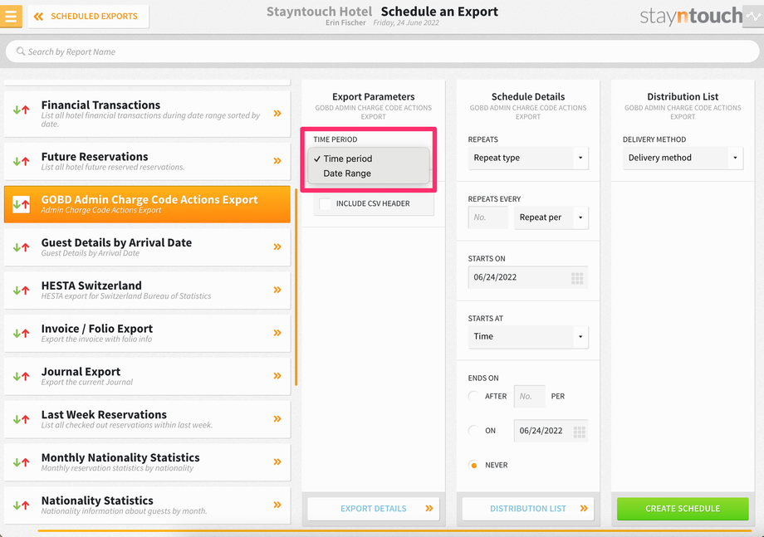Click Future Reservations export arrows icon
The width and height of the screenshot is (764, 537).
(21, 161)
